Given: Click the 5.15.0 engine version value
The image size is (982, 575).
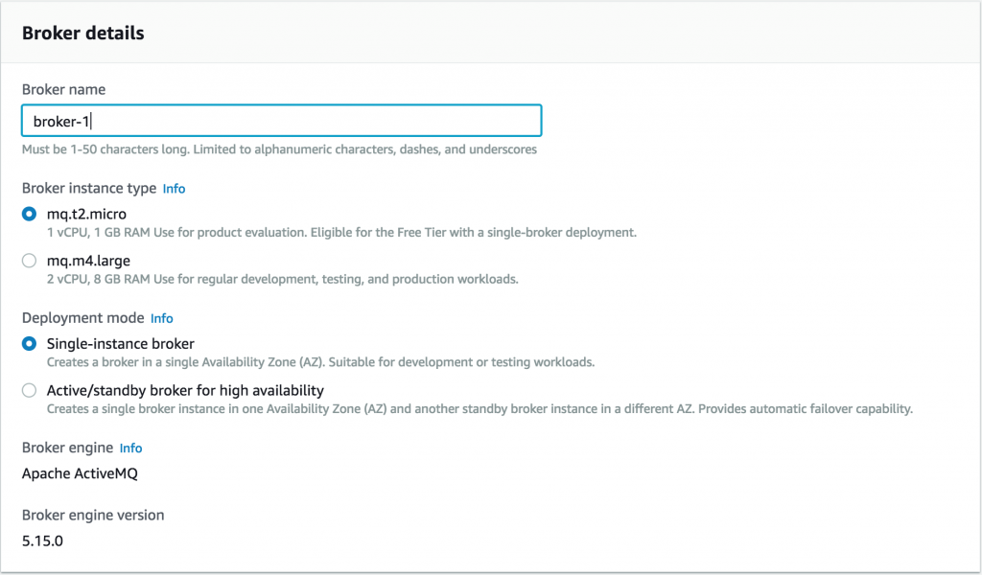Looking at the screenshot, I should 42,541.
